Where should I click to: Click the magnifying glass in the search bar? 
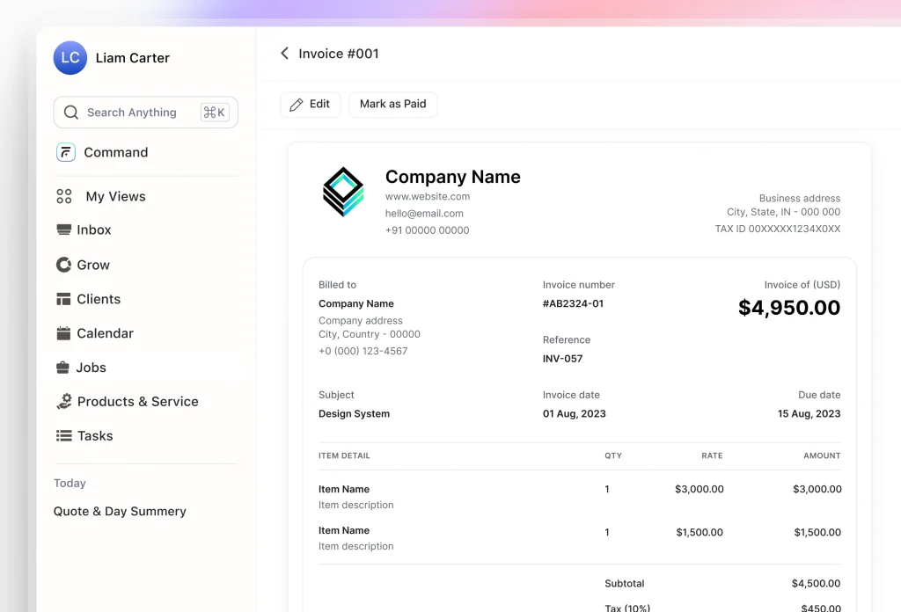pyautogui.click(x=70, y=112)
